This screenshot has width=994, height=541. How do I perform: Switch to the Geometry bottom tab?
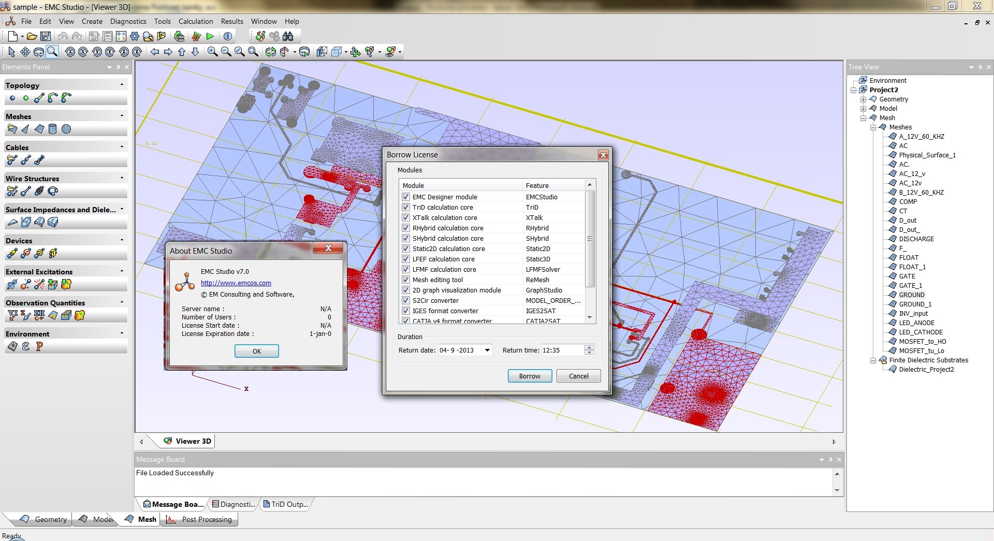tap(43, 519)
